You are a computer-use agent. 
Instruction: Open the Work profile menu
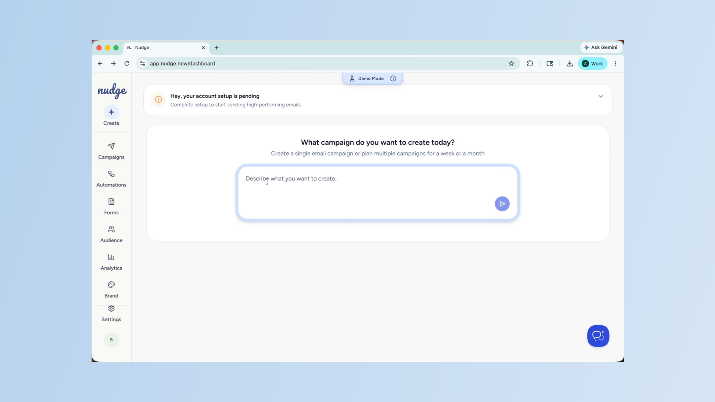pos(592,64)
